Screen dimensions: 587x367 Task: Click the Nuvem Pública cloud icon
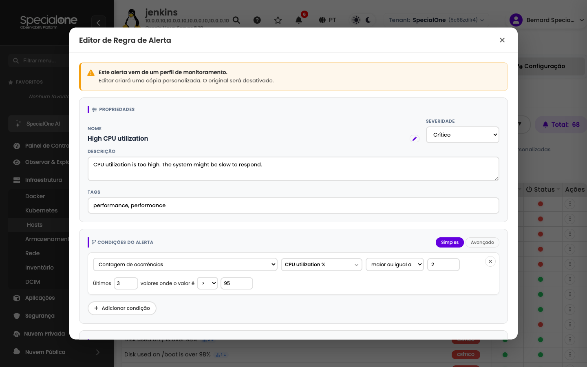[x=17, y=352]
